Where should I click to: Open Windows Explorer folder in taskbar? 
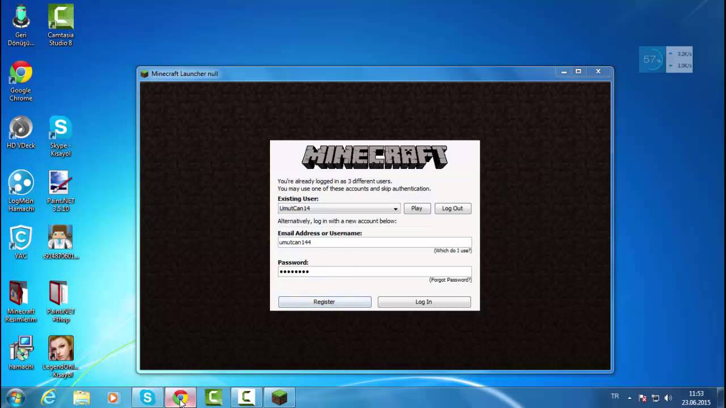(81, 397)
